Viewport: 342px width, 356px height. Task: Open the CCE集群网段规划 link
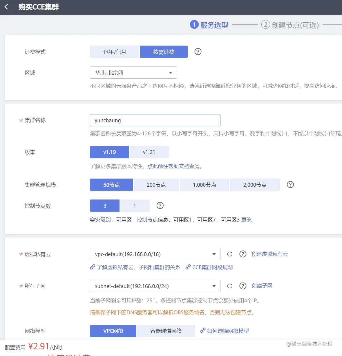(209, 267)
